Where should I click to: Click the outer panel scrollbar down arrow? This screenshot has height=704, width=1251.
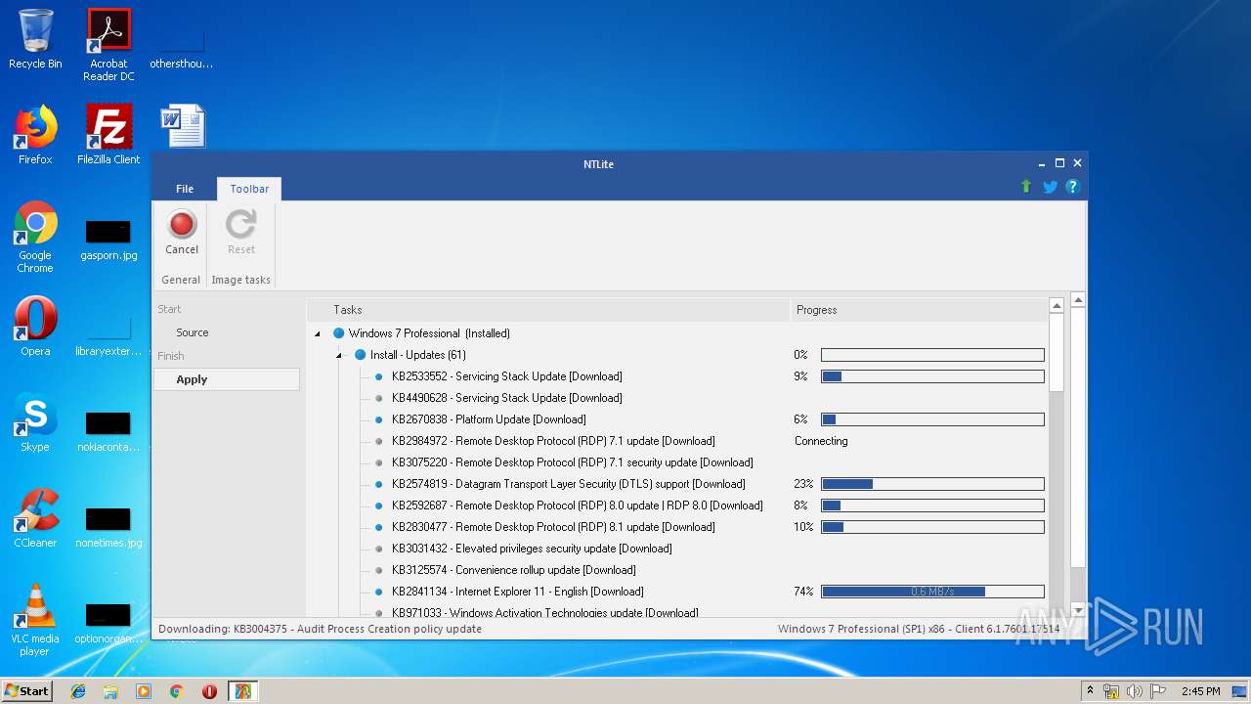coord(1078,608)
